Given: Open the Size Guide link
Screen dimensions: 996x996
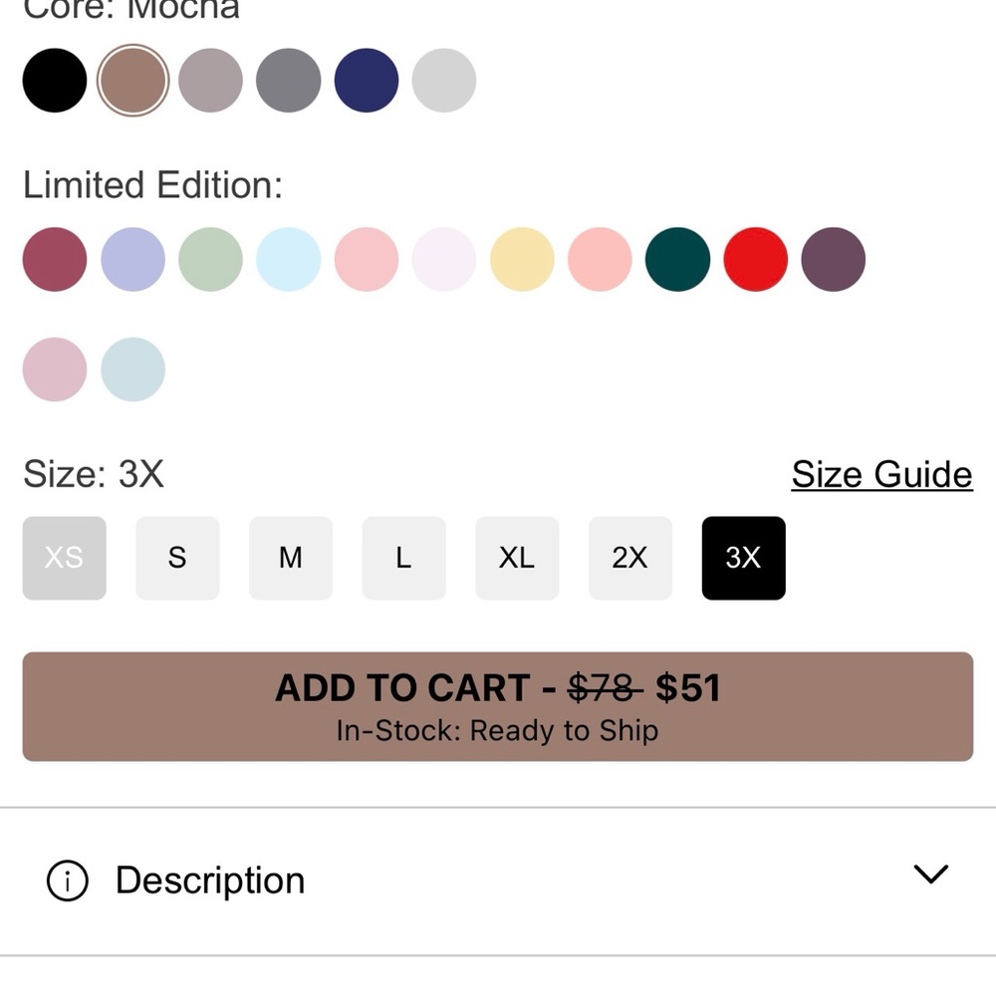Looking at the screenshot, I should [x=881, y=474].
